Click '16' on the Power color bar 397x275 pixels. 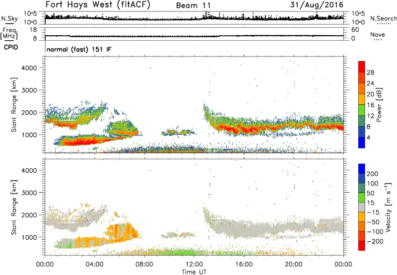[370, 105]
